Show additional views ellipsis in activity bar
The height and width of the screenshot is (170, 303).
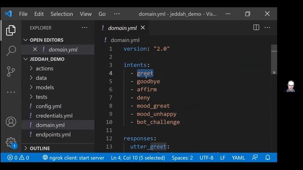point(11,92)
